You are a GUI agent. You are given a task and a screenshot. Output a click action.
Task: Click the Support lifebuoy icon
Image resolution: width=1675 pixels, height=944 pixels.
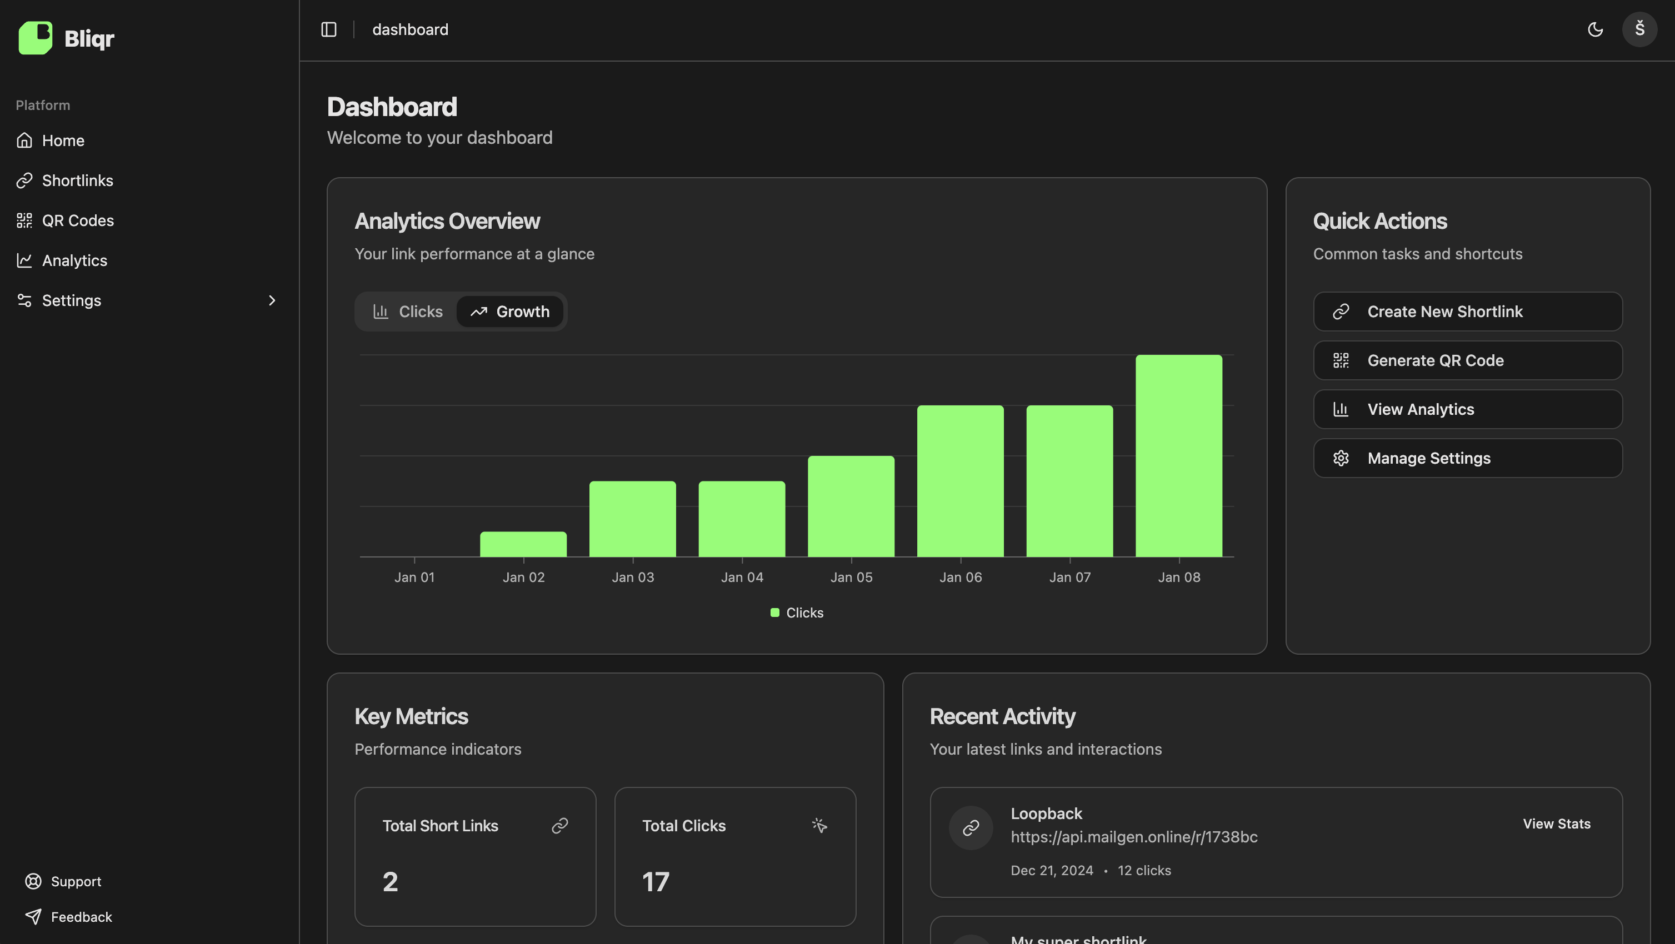[33, 881]
